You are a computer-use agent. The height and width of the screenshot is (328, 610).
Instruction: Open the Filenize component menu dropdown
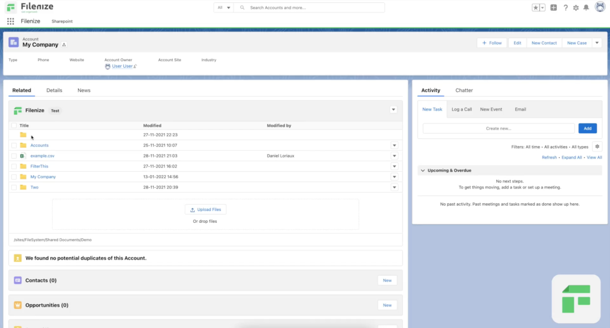393,110
